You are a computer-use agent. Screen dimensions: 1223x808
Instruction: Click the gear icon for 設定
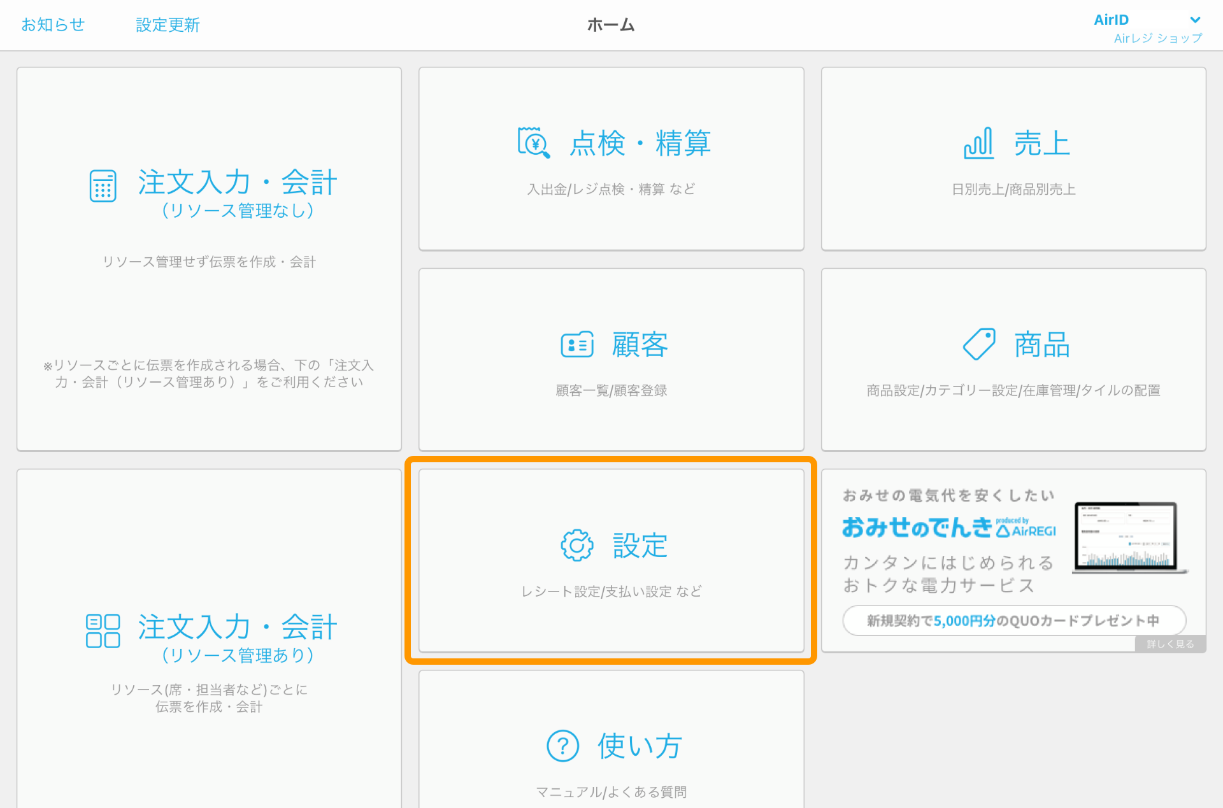pos(577,545)
